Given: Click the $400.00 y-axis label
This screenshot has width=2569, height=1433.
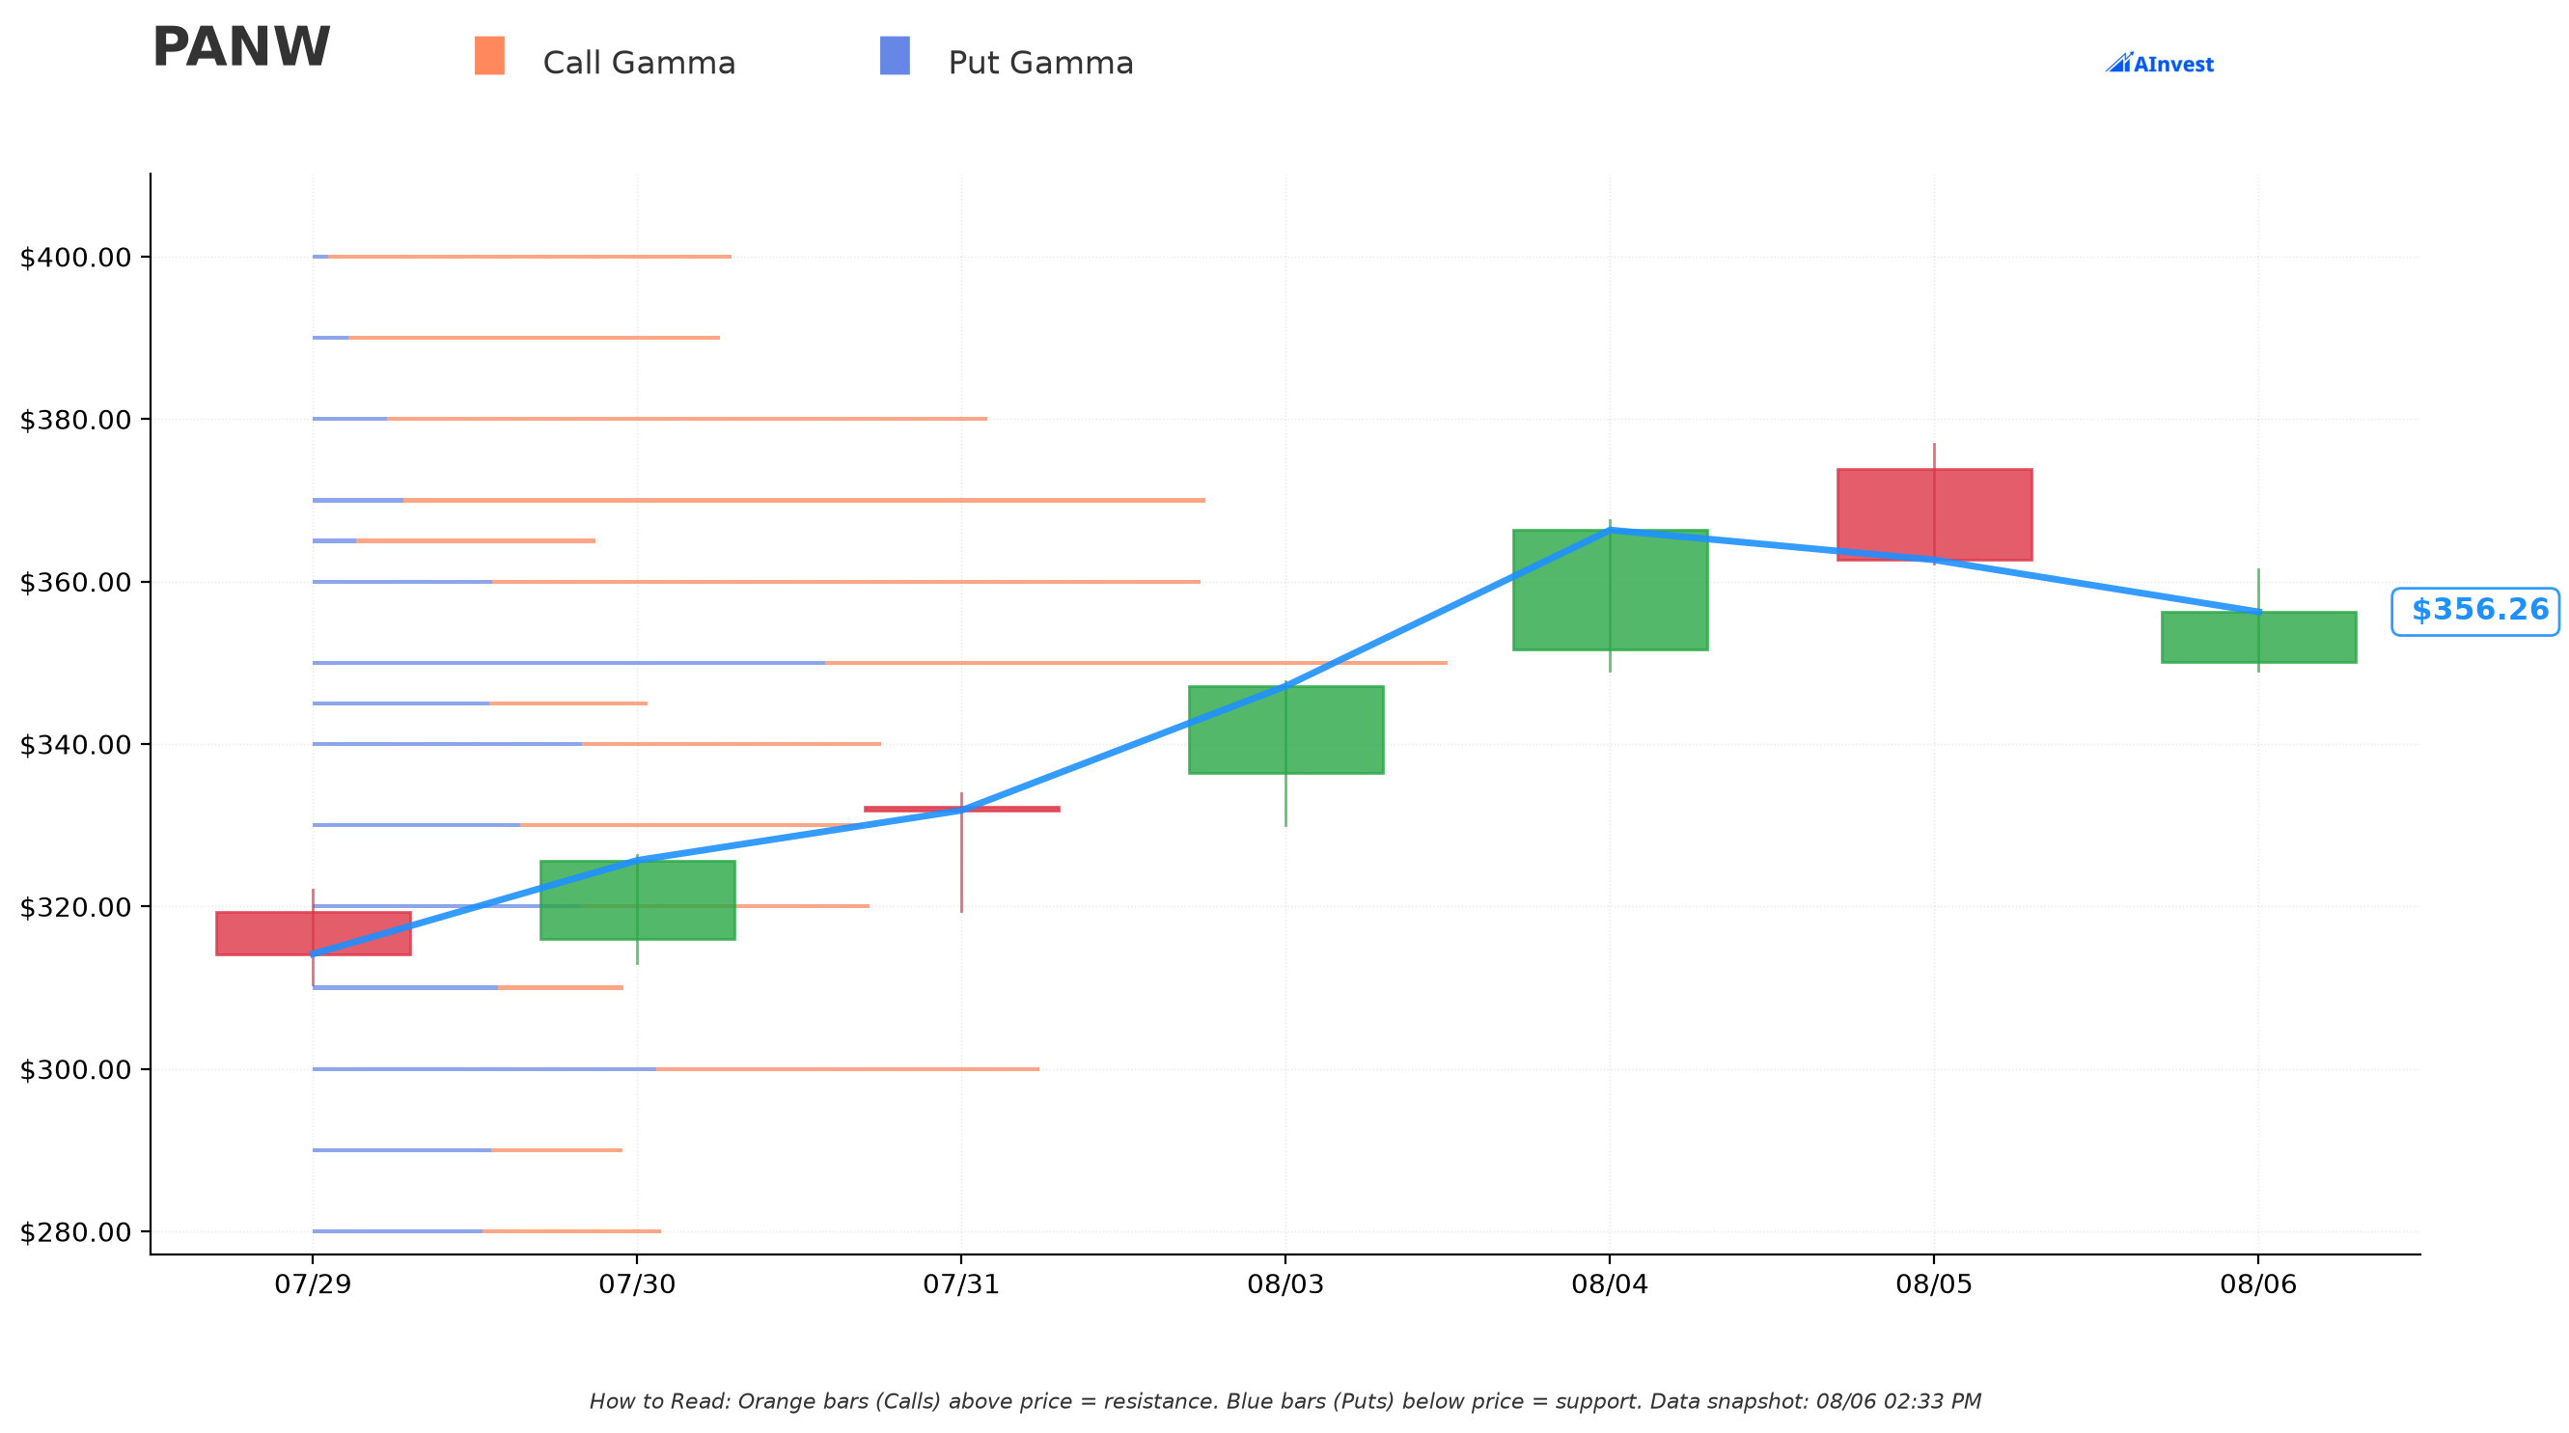Looking at the screenshot, I should (76, 258).
